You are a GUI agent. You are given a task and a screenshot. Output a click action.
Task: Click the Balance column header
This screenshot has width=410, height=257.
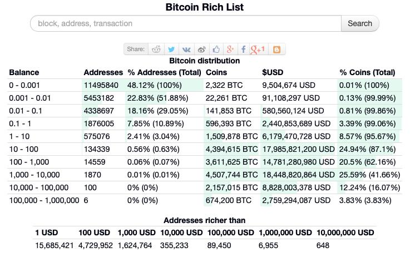(24, 72)
